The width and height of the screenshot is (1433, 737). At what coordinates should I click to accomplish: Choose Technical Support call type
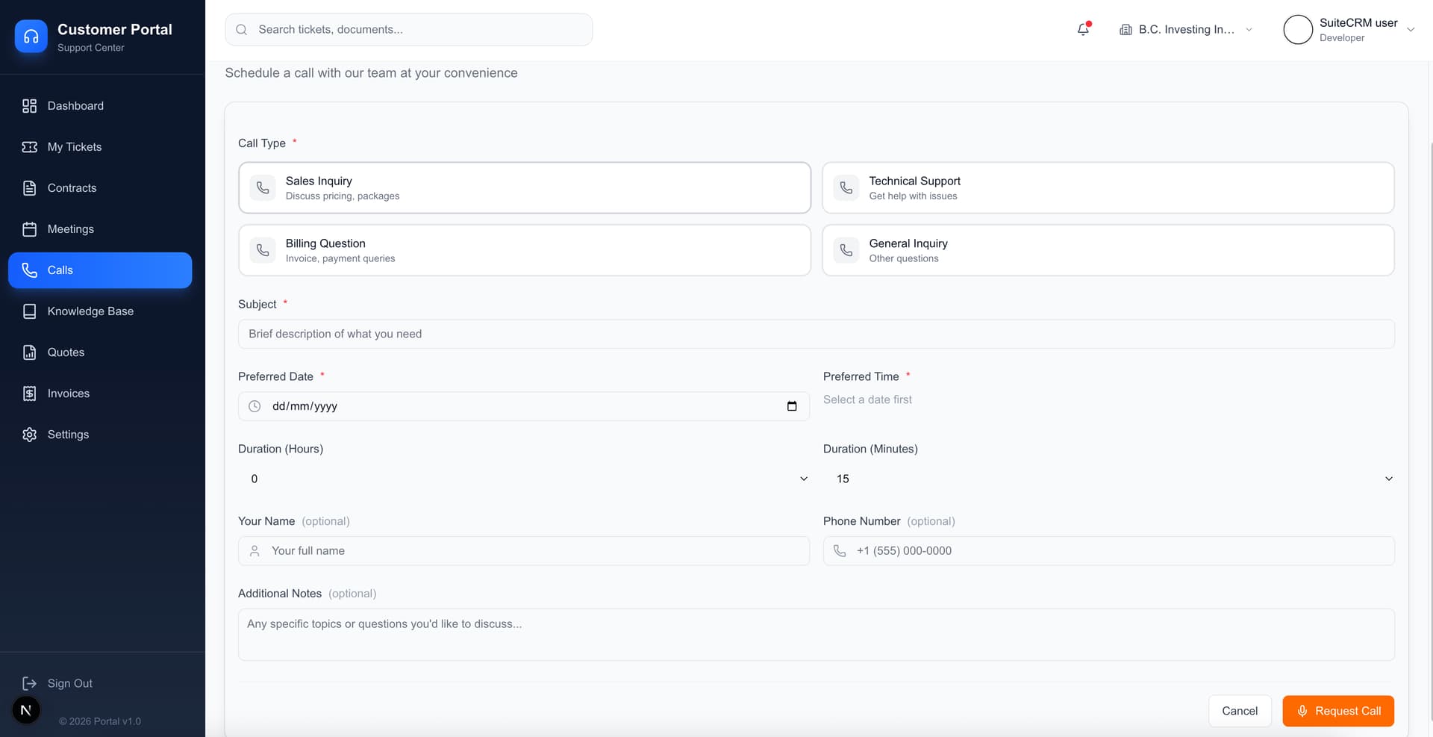pyautogui.click(x=1108, y=188)
